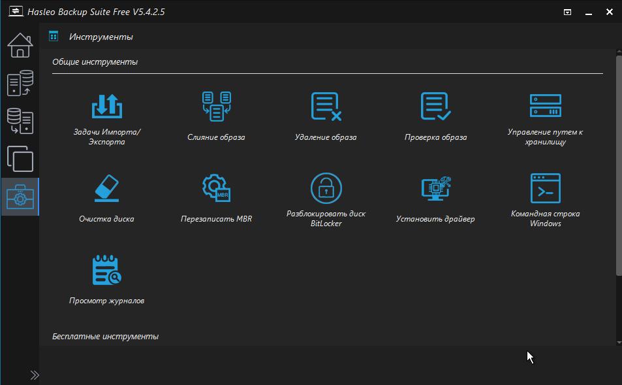Click the install driver icon
Screen dimensions: 622x385
[x=435, y=189]
